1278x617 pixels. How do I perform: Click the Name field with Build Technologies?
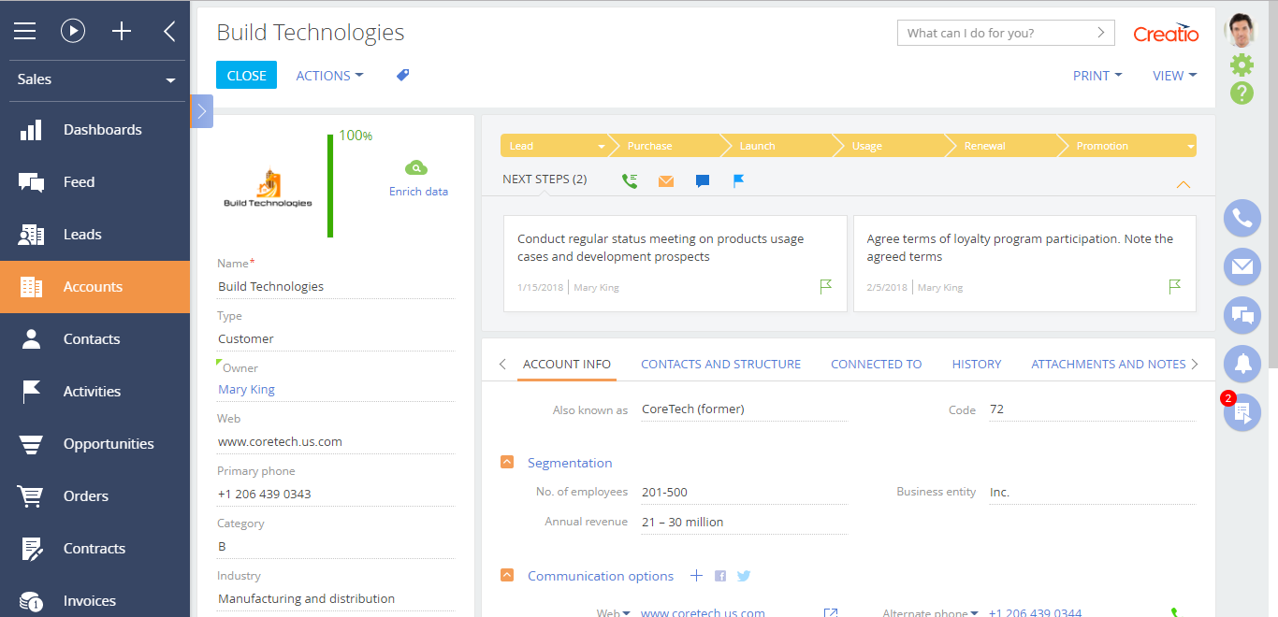point(336,287)
